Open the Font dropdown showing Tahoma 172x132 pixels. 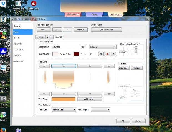tap(103, 47)
